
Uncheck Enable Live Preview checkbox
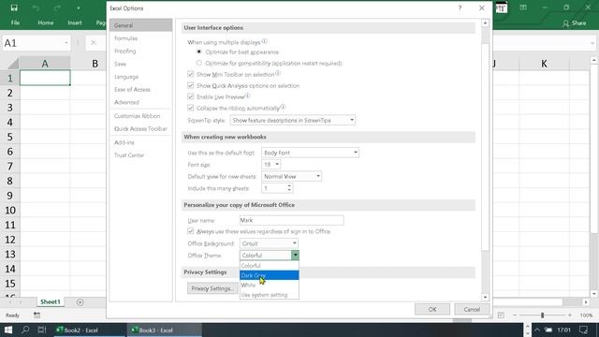coord(191,96)
